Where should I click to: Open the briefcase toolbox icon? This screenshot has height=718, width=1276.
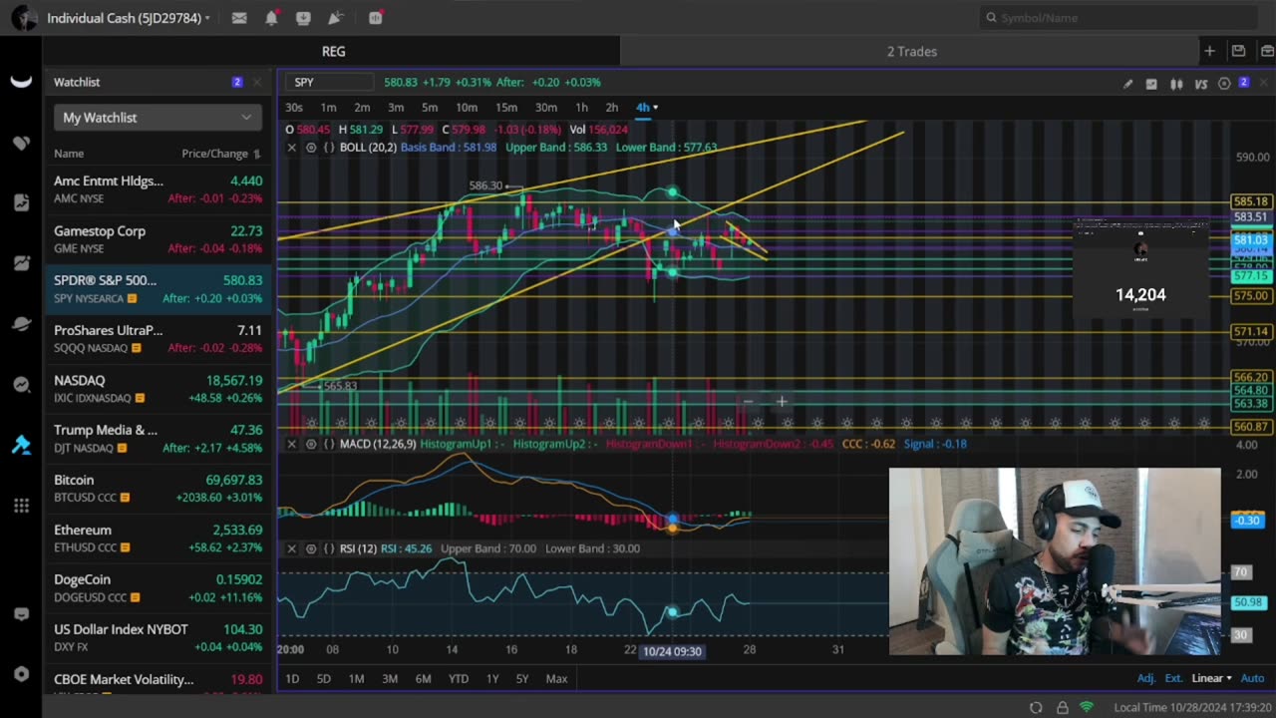[1267, 51]
